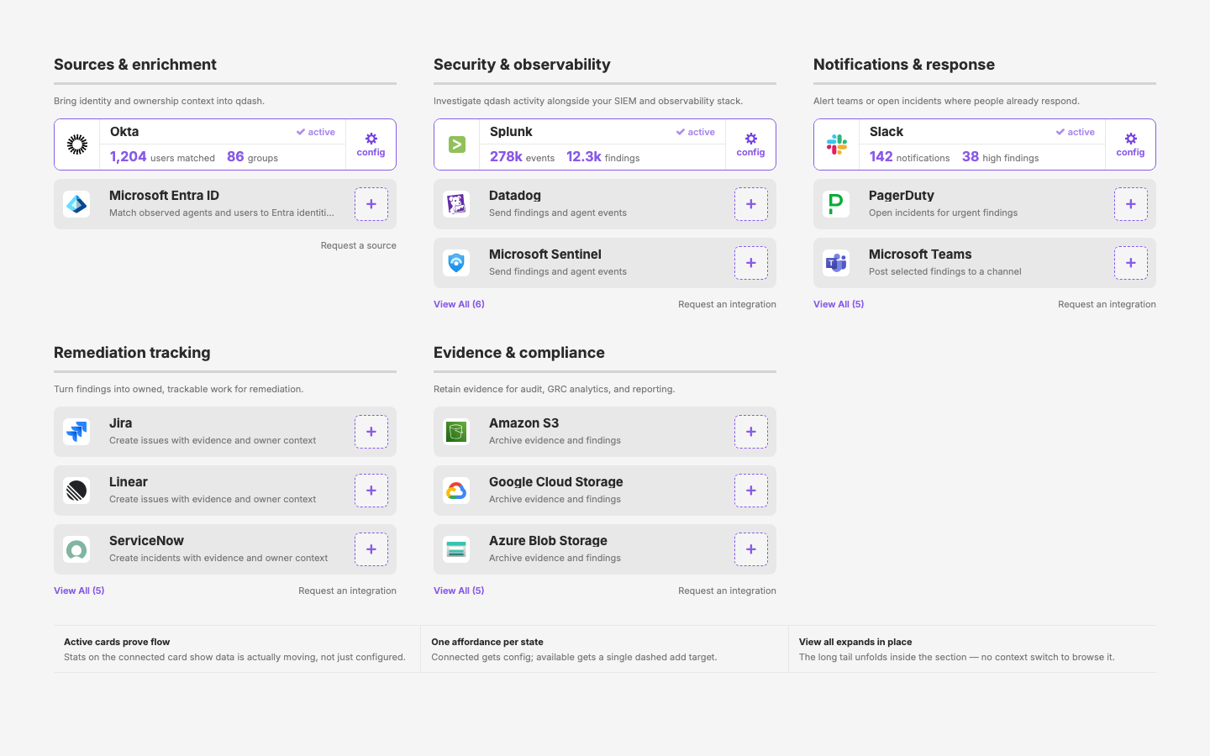Click the Okta card title
This screenshot has height=756, width=1210.
[x=124, y=132]
